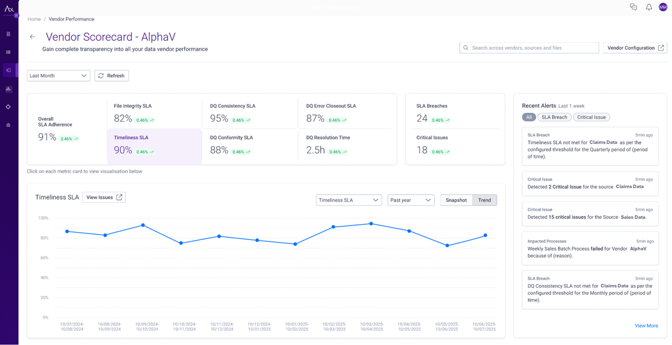Screen dimensions: 672x345
Task: Switch chart to Trend view
Action: [x=484, y=200]
